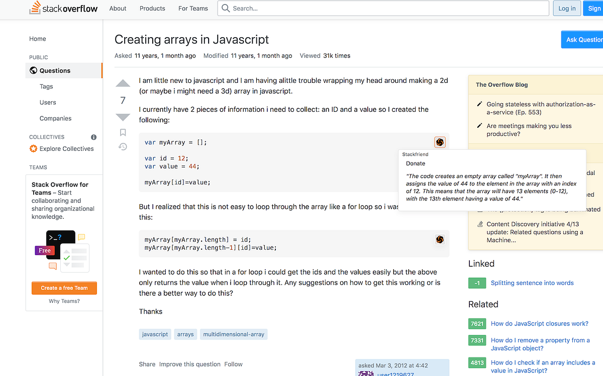This screenshot has height=376, width=603.
Task: Click the info icon next to COLLECTIVES
Action: pos(93,136)
